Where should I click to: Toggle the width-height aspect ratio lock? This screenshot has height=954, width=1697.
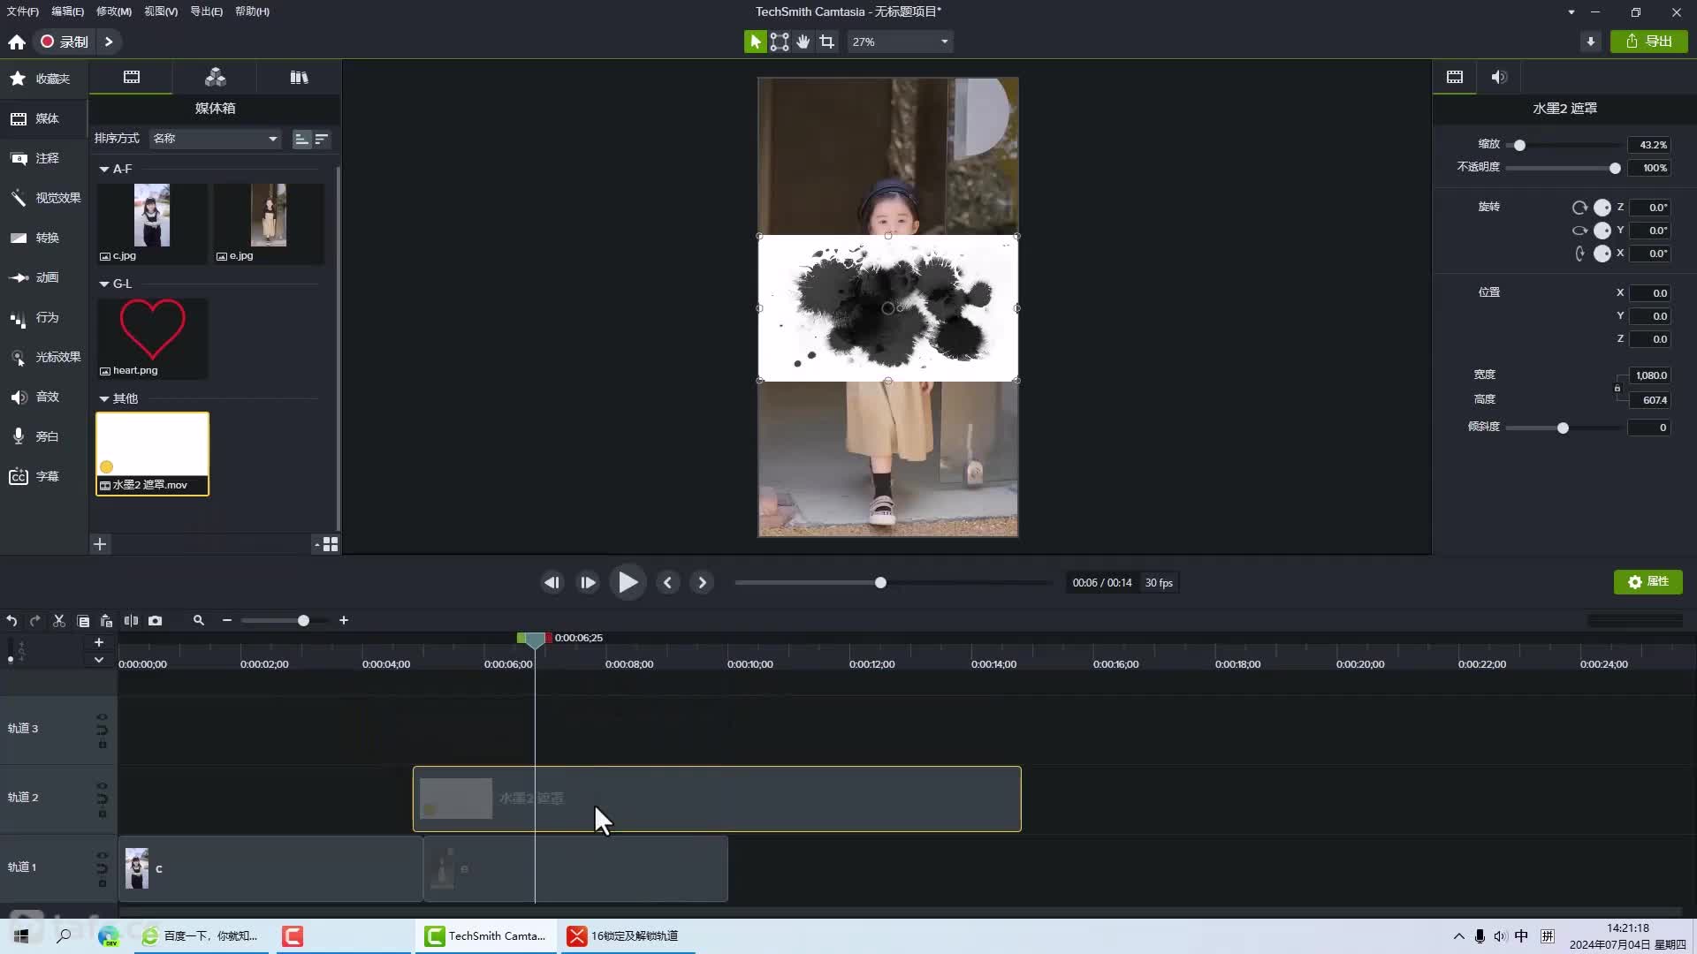click(1617, 388)
